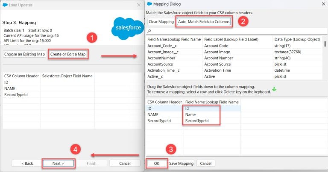This screenshot has width=328, height=172.
Task: Select RecordTypeId row in Mapping Dialog mapping table
Action: click(193, 121)
